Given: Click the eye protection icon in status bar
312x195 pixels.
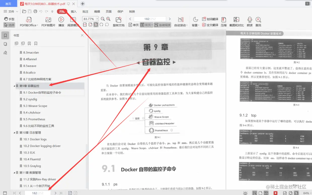Looking at the screenshot, I should point(245,193).
